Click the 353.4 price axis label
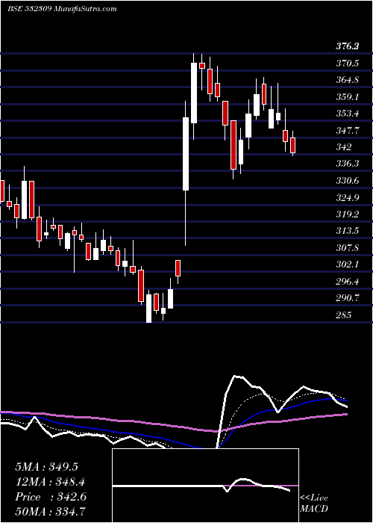 click(x=348, y=114)
